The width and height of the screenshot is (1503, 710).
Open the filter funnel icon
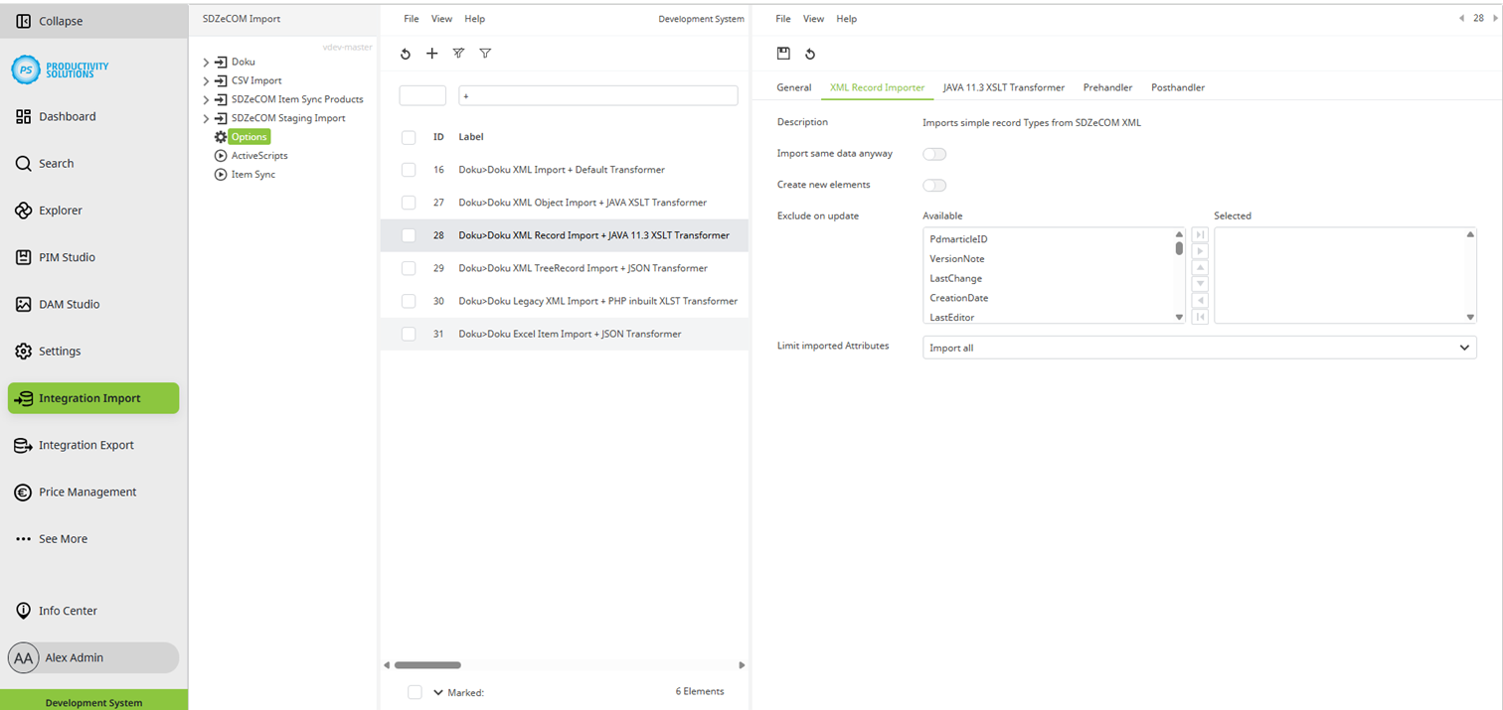(x=485, y=54)
